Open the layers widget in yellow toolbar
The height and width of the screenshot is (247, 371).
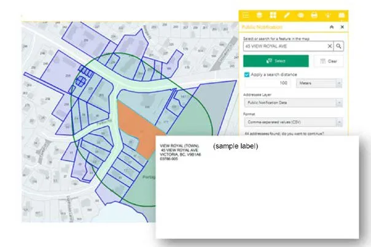point(259,15)
